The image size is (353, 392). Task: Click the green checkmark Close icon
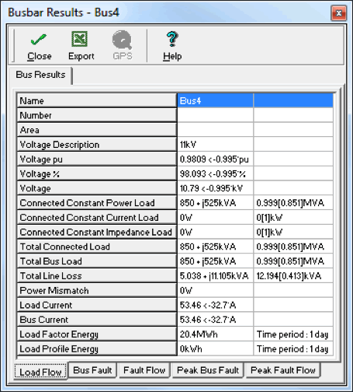coord(39,40)
